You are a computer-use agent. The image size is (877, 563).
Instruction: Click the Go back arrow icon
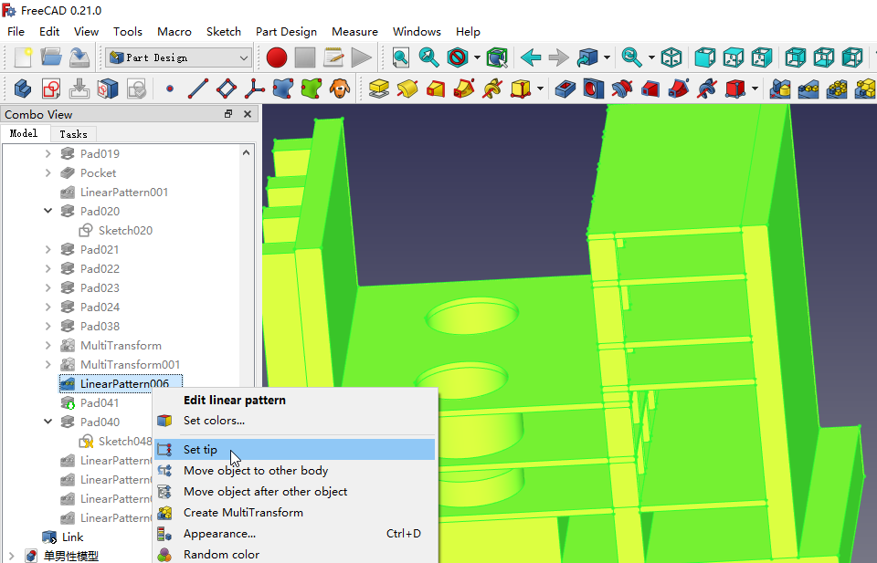coord(530,57)
